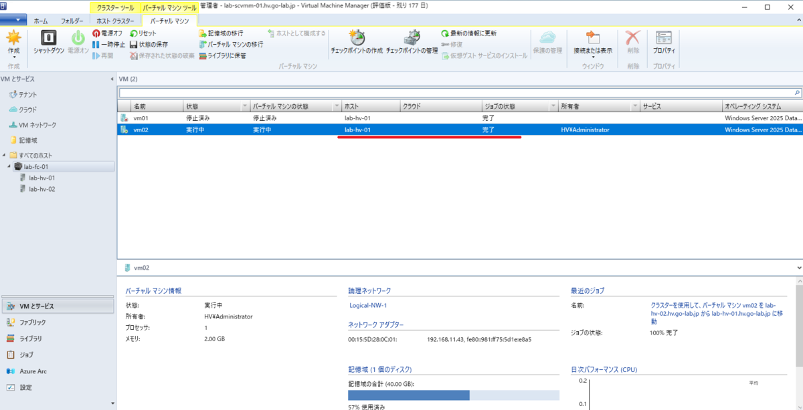Open the VM とサービス workspace button

point(58,306)
